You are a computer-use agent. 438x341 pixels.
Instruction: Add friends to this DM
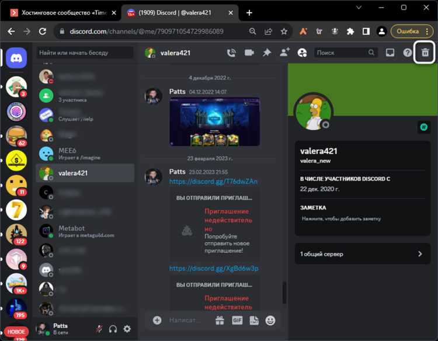(x=284, y=53)
